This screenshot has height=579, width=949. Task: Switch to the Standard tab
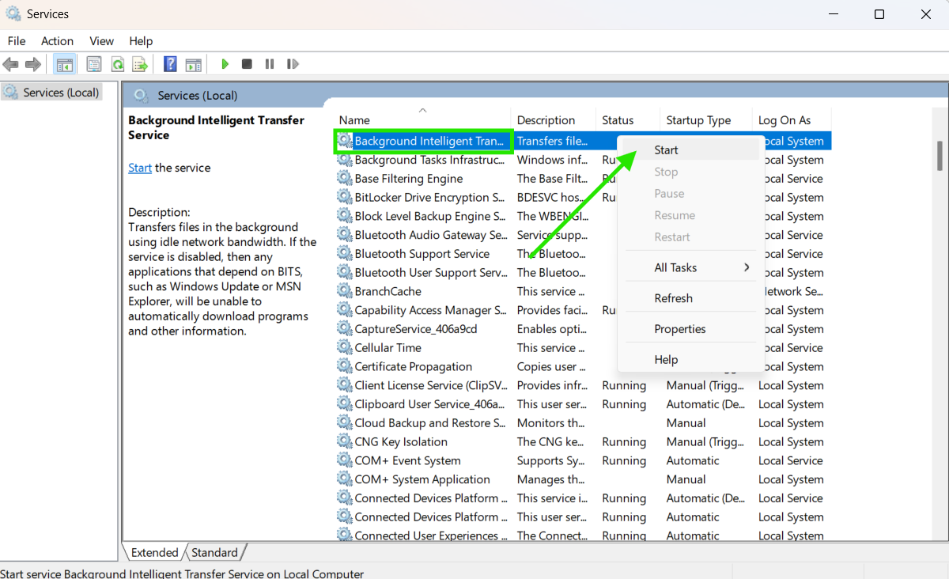[x=214, y=553]
